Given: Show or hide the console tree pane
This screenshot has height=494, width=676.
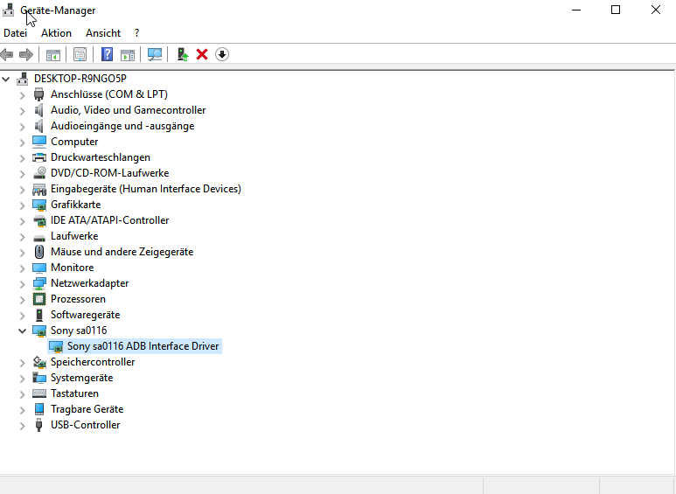Looking at the screenshot, I should 53,55.
